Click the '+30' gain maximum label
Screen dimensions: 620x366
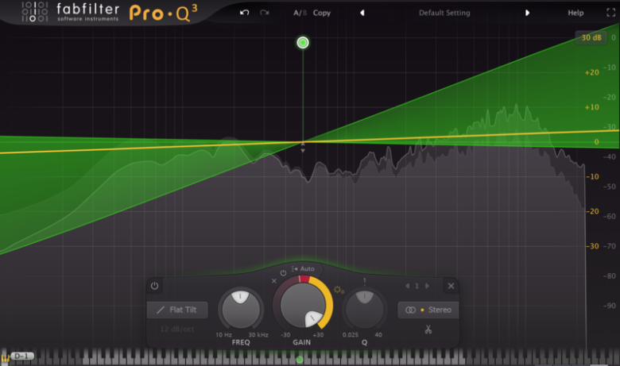point(318,335)
